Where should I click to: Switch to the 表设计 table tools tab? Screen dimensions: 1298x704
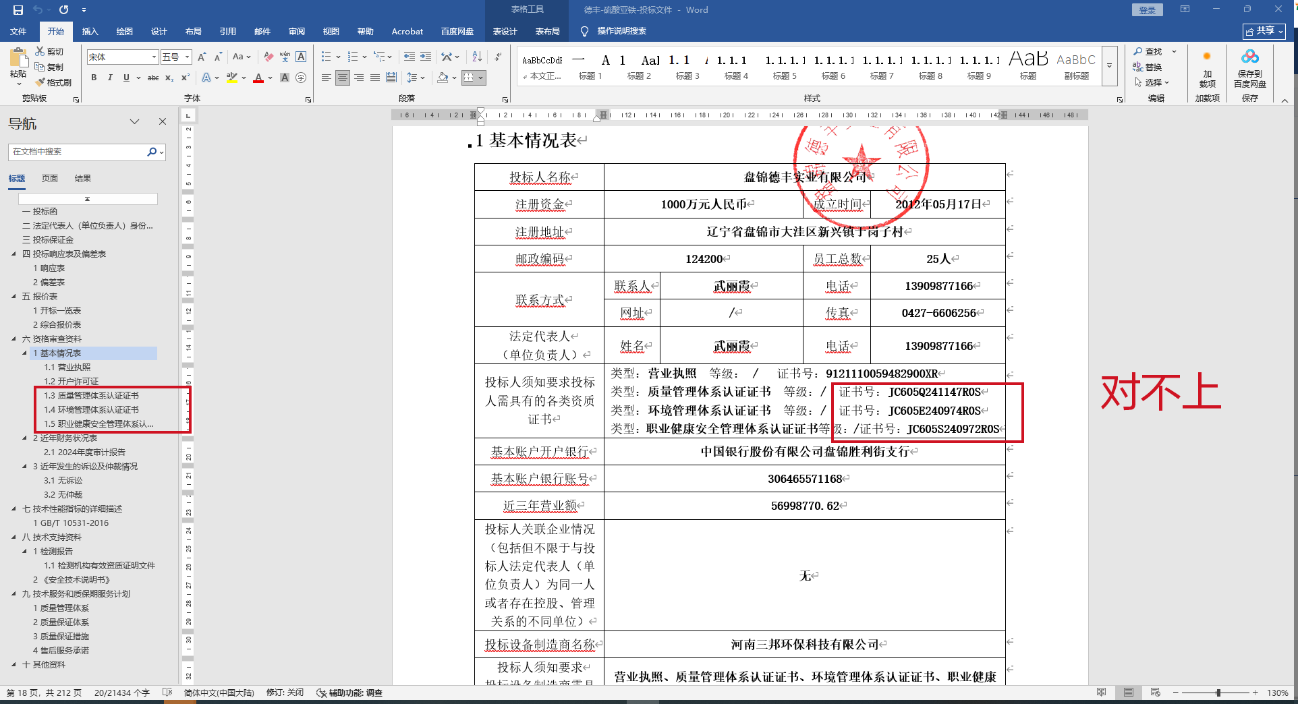(x=505, y=31)
